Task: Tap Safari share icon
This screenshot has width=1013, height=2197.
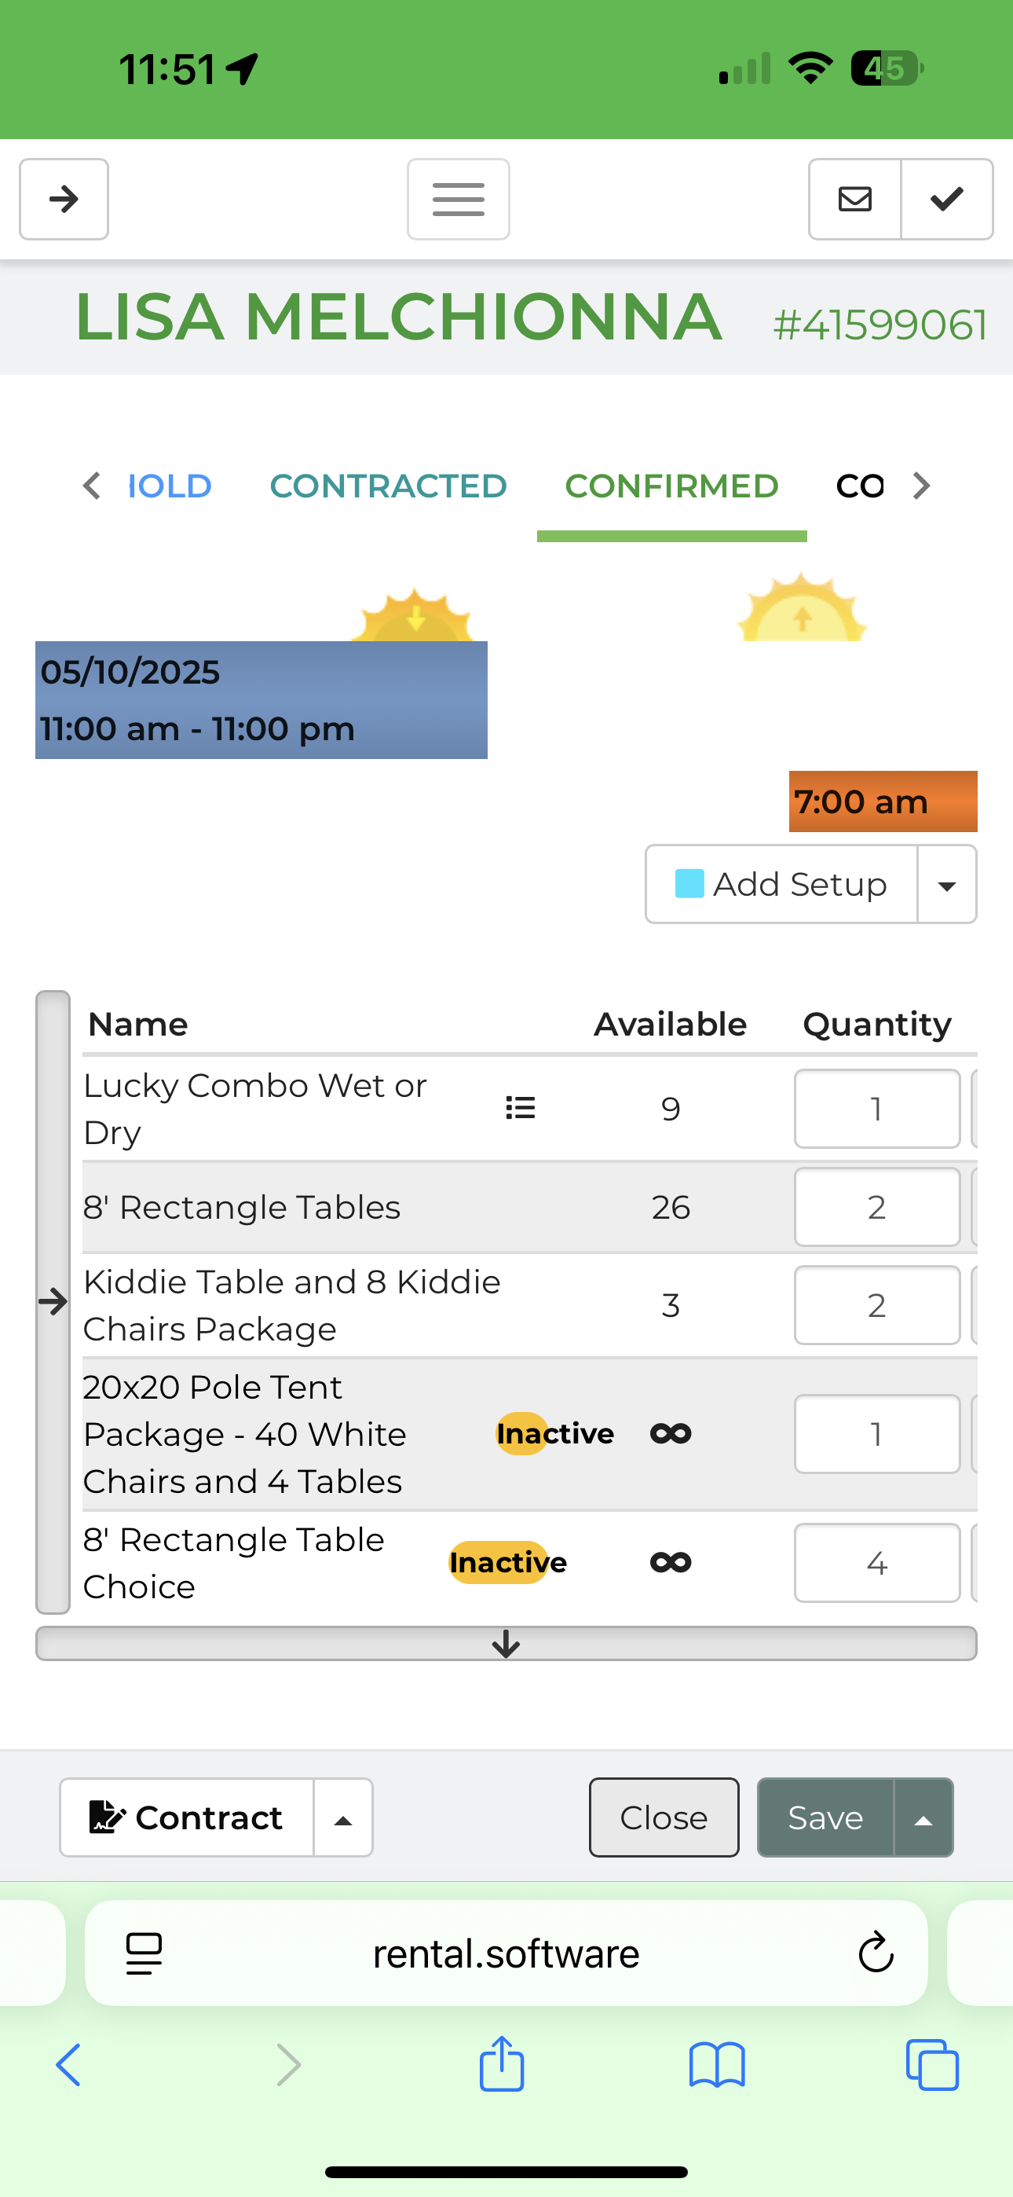Action: 501,2064
